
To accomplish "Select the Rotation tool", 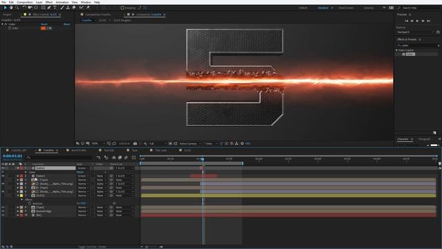I will [24, 8].
